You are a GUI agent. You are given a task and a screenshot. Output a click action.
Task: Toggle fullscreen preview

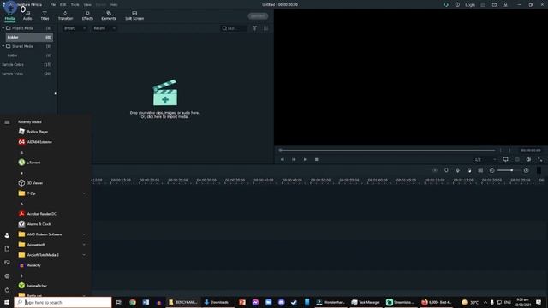click(540, 160)
